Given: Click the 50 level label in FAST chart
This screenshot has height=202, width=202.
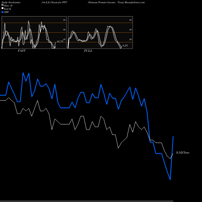Looking at the screenshot, I should (x=64, y=29).
